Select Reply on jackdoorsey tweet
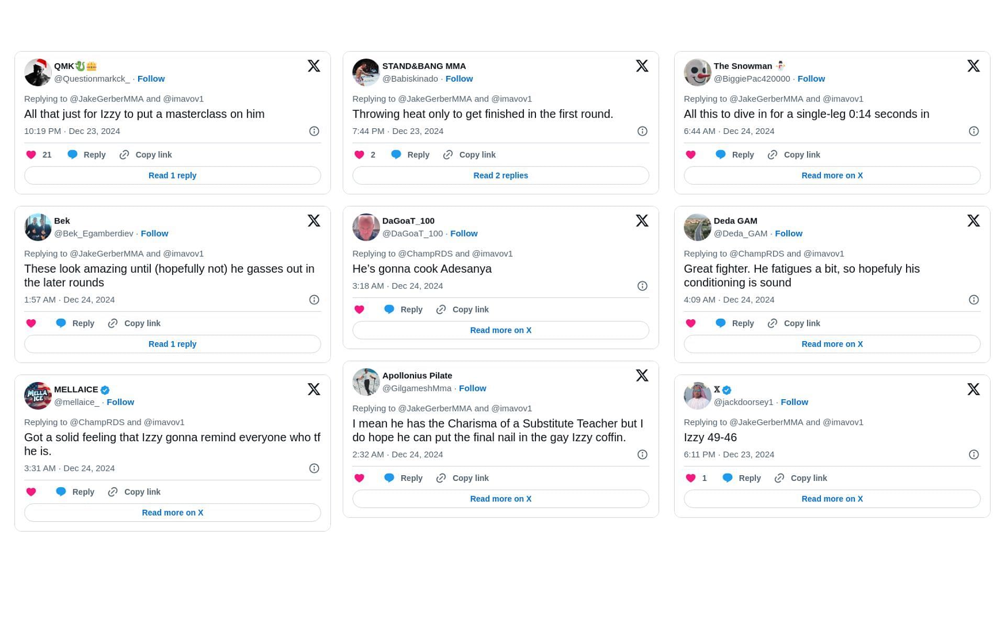1005x628 pixels. coord(750,477)
